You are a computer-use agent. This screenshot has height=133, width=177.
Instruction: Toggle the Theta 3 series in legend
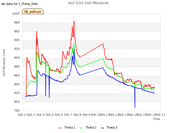tap(109, 127)
